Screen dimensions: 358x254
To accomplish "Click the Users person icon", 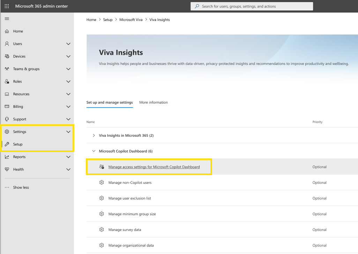I will coord(7,44).
